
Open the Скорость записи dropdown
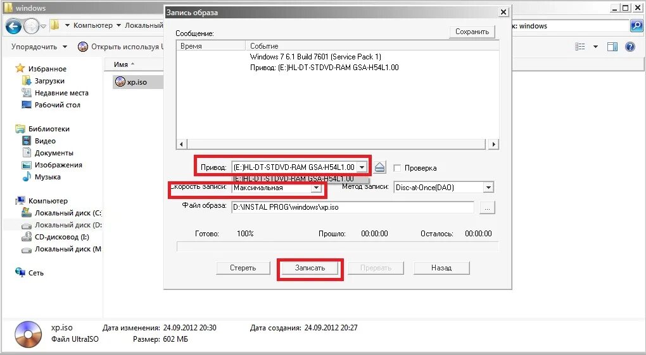[316, 188]
